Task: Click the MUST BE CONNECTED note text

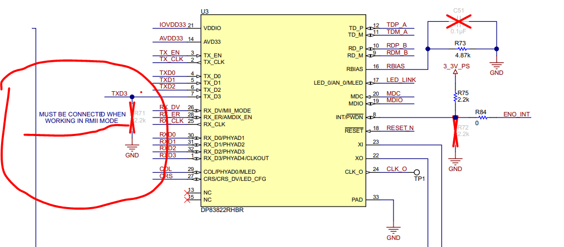Action: [x=82, y=117]
